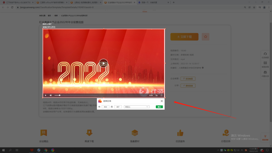Click the fullscreen icon in video controls

coord(161,95)
